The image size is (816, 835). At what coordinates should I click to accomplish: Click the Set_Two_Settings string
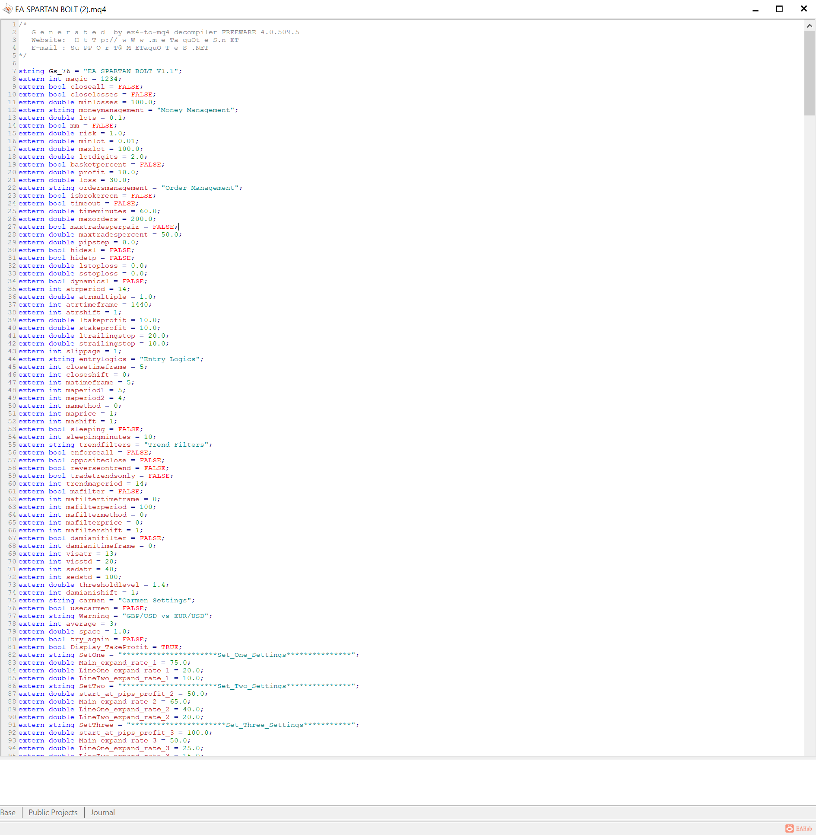pos(237,686)
